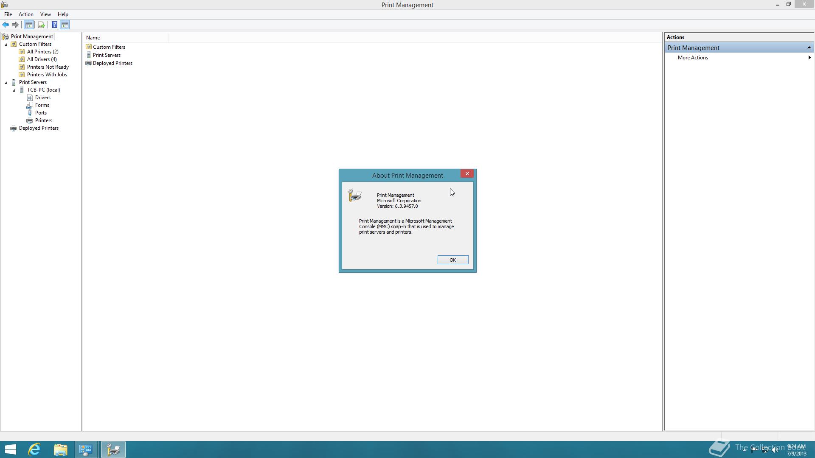The width and height of the screenshot is (815, 458).
Task: Select Printers With Jobs filter
Action: pos(47,75)
